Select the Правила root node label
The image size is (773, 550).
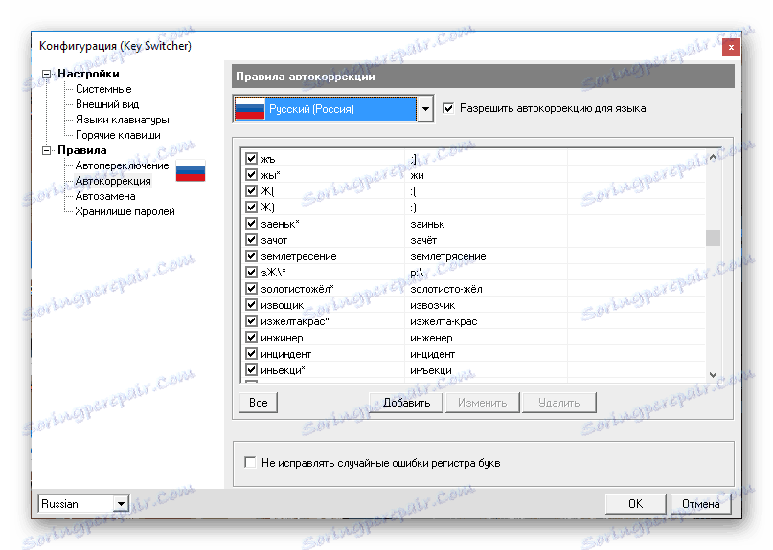[x=81, y=149]
